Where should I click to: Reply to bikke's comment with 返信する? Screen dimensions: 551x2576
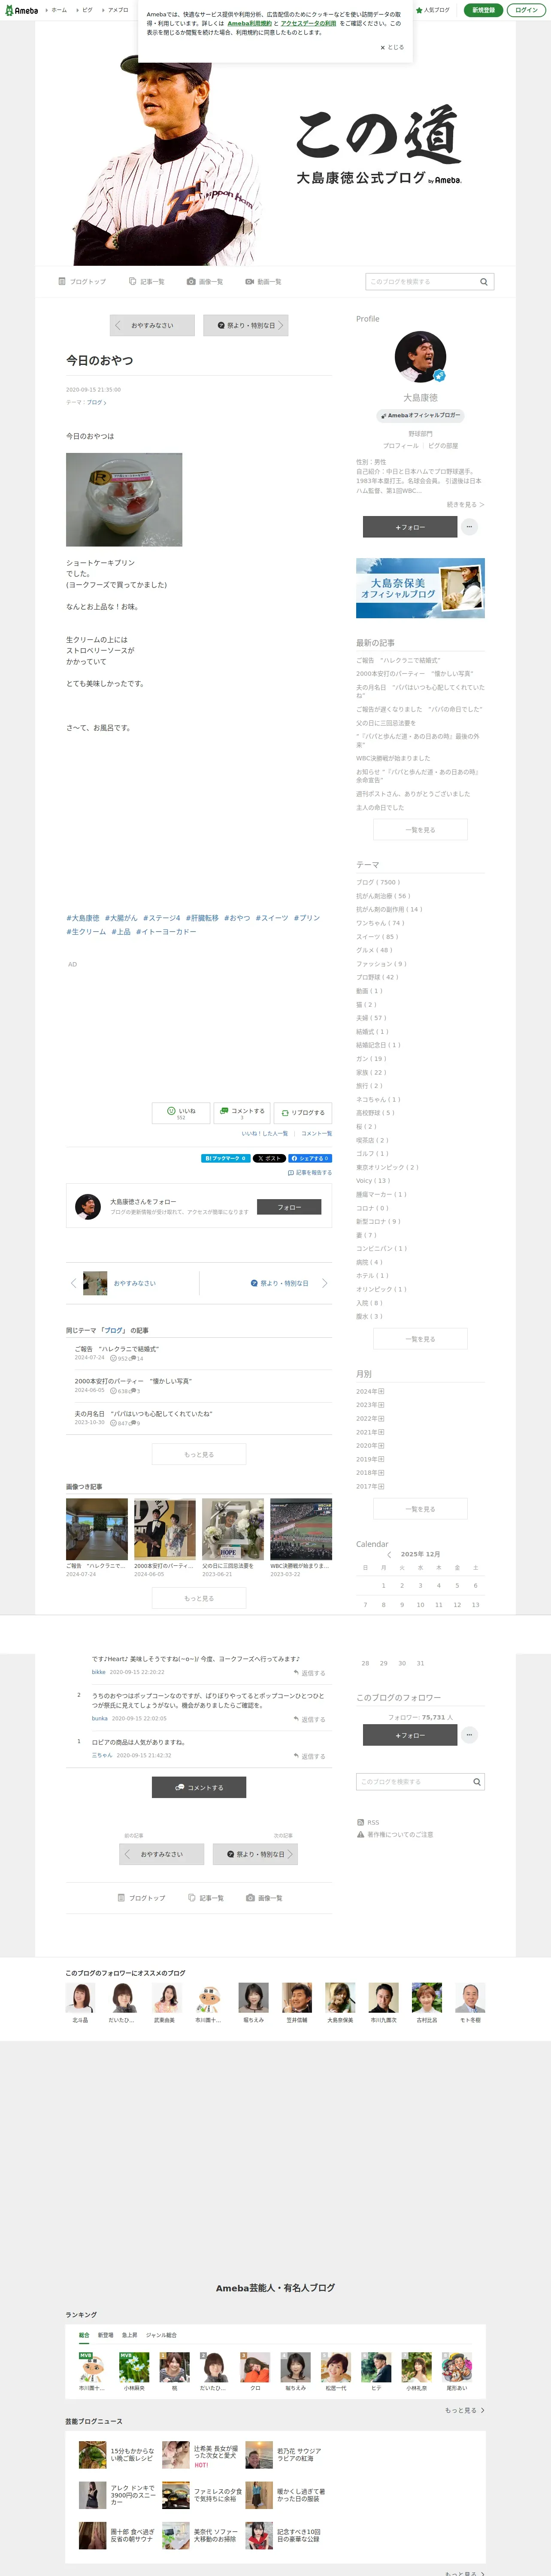(x=310, y=1673)
